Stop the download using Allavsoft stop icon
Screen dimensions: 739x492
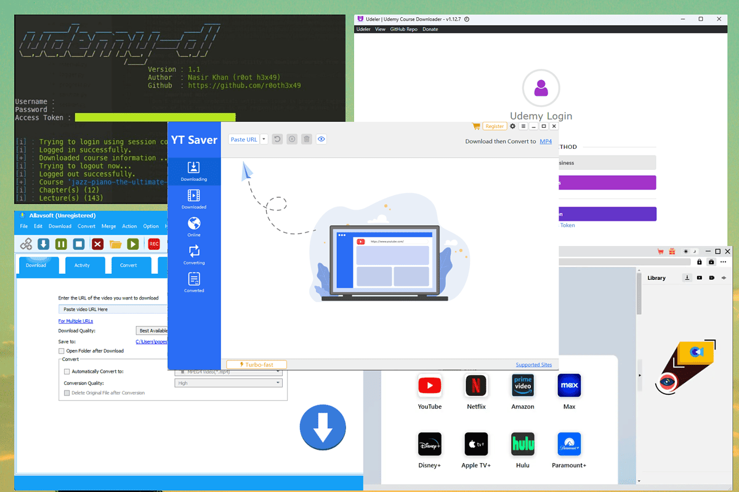pyautogui.click(x=78, y=244)
